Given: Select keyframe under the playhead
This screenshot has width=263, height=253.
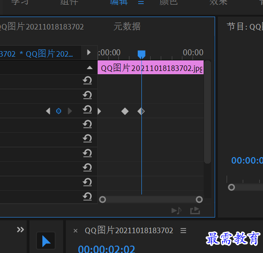Looking at the screenshot, I should (x=141, y=111).
